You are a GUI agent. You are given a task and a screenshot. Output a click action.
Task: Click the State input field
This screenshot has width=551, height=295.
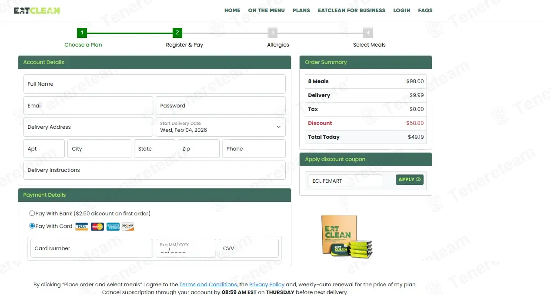tap(154, 149)
